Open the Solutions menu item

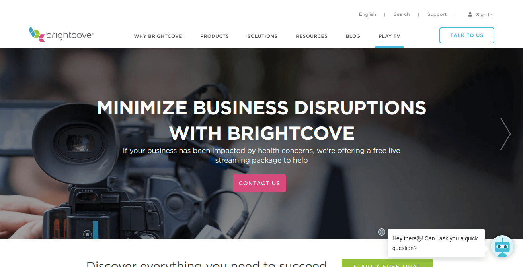262,36
